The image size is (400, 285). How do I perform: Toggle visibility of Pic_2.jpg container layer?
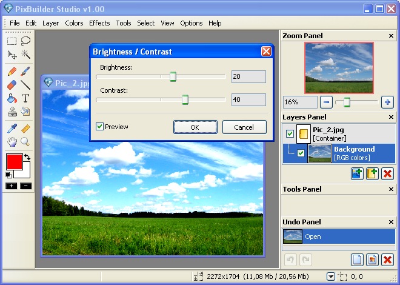point(290,133)
